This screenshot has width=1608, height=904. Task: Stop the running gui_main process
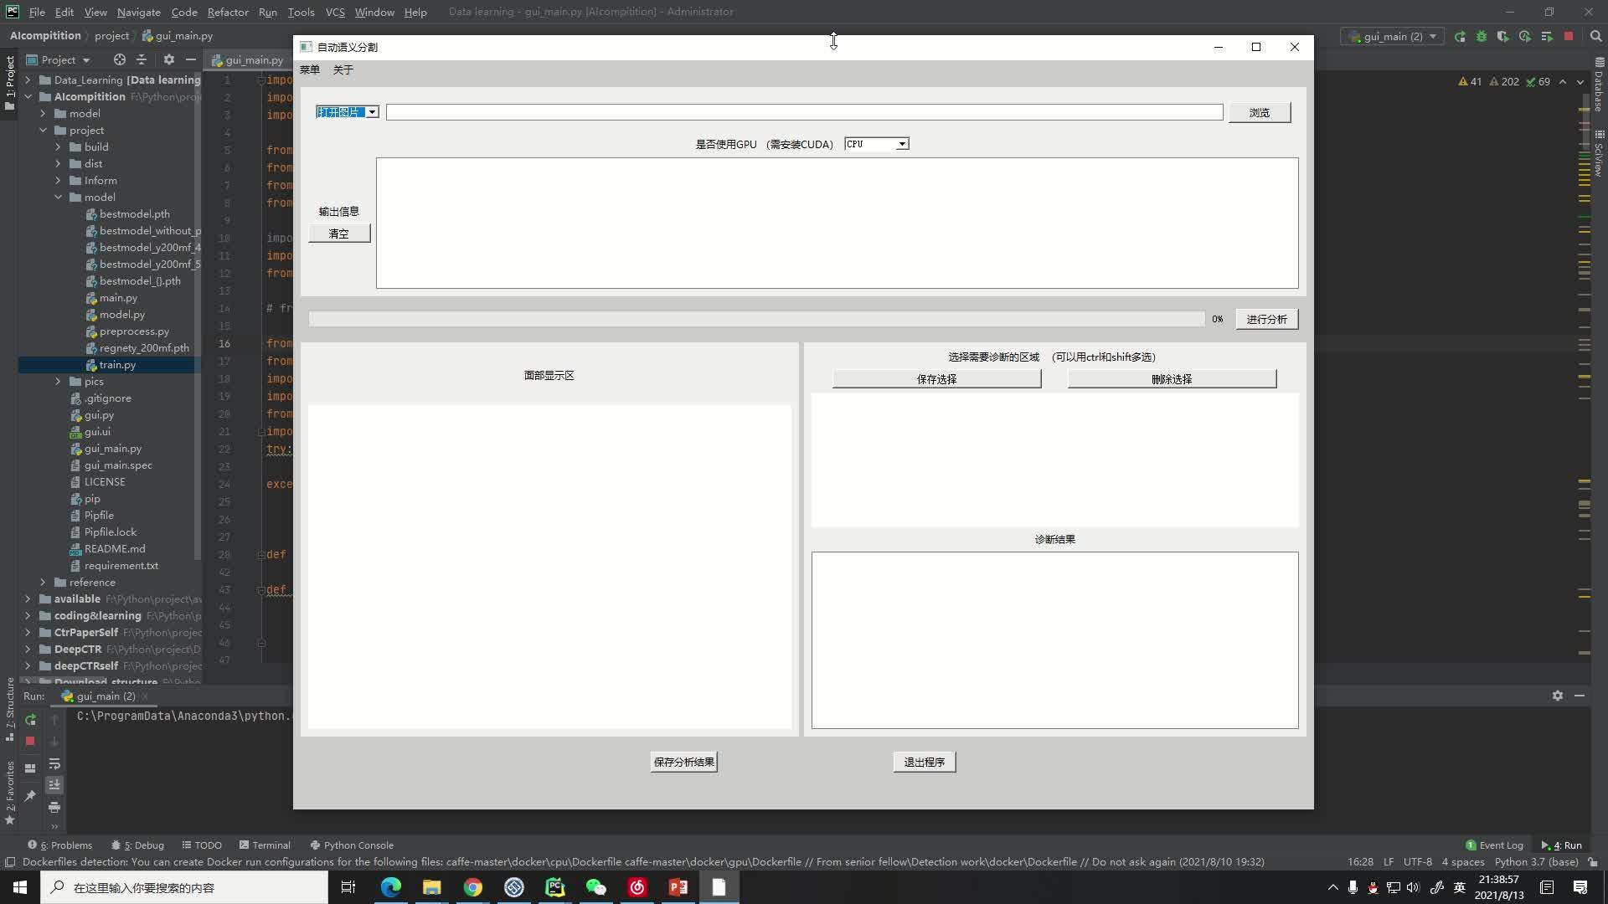pyautogui.click(x=1569, y=36)
